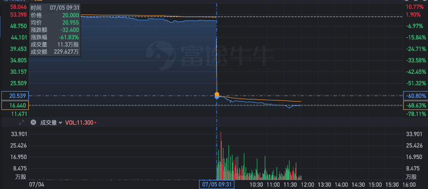Click the 07/05 09:31 time label on axis
The width and height of the screenshot is (428, 189).
click(217, 184)
